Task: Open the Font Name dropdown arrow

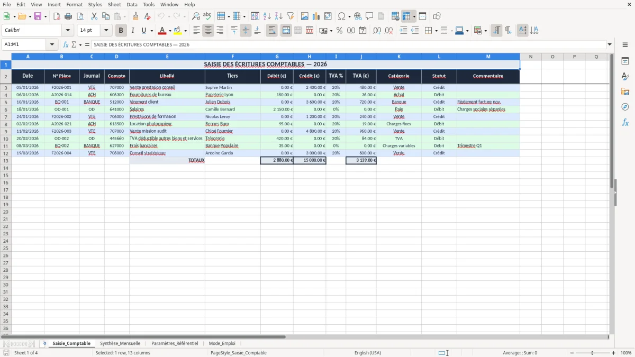Action: pyautogui.click(x=68, y=31)
